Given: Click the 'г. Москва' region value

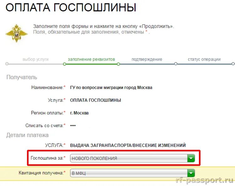Looking at the screenshot, I should click(x=79, y=113).
